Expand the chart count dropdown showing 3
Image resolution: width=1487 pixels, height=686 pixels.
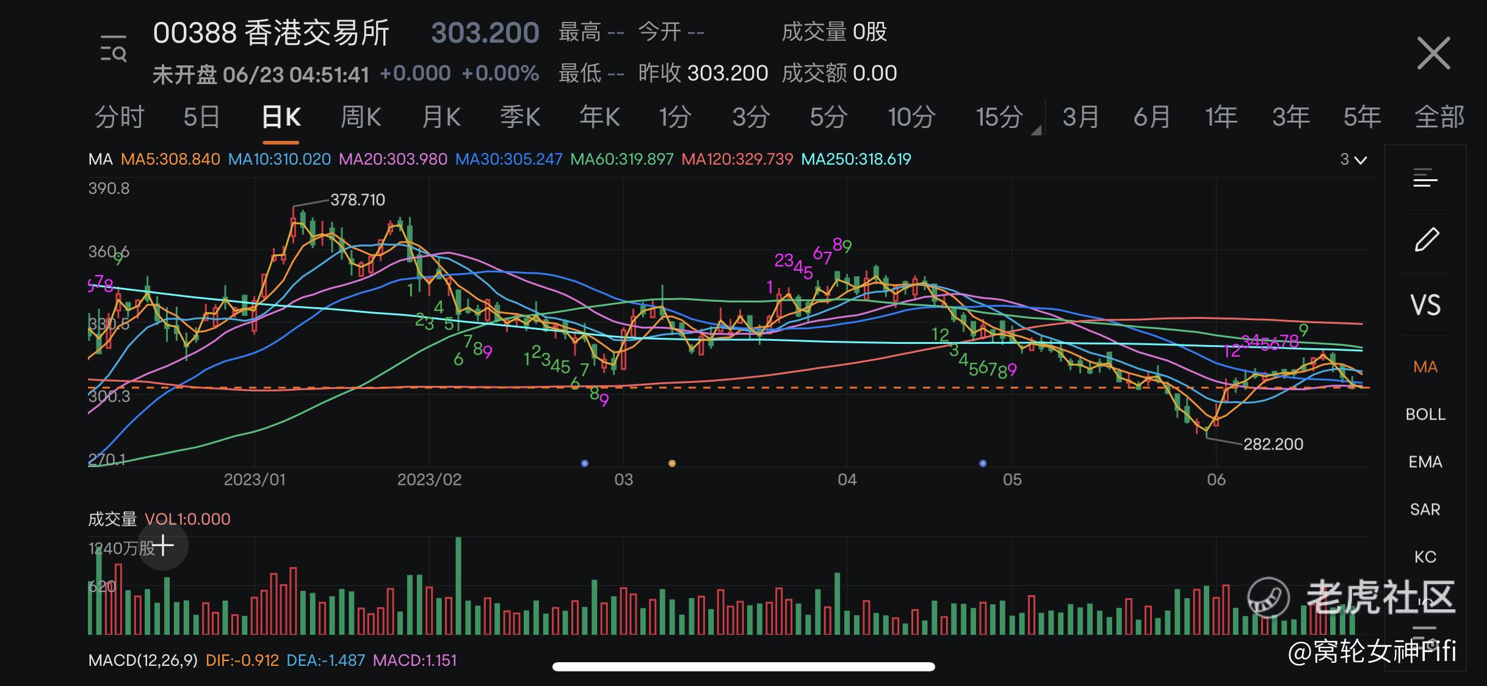click(1353, 160)
